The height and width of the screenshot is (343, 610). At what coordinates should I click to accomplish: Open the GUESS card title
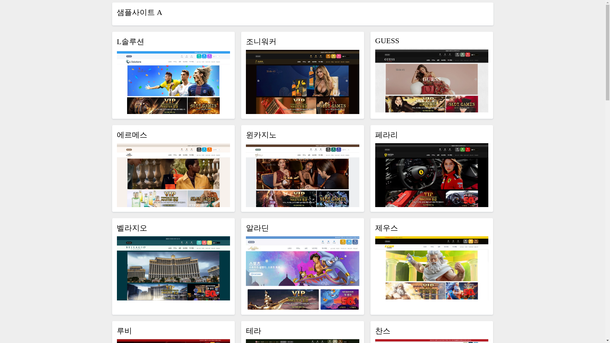point(387,41)
